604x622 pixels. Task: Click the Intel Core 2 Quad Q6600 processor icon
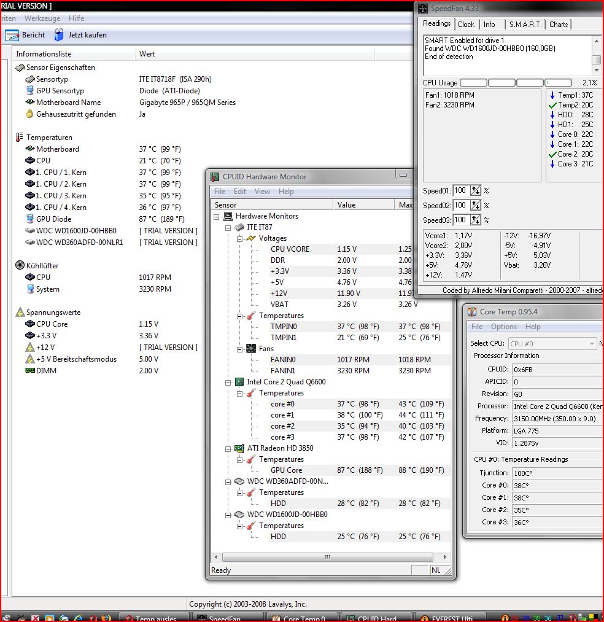pos(239,382)
